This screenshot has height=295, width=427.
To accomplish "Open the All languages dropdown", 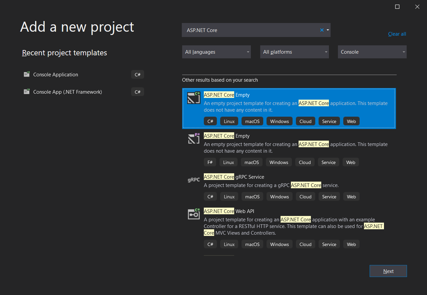I will 216,52.
